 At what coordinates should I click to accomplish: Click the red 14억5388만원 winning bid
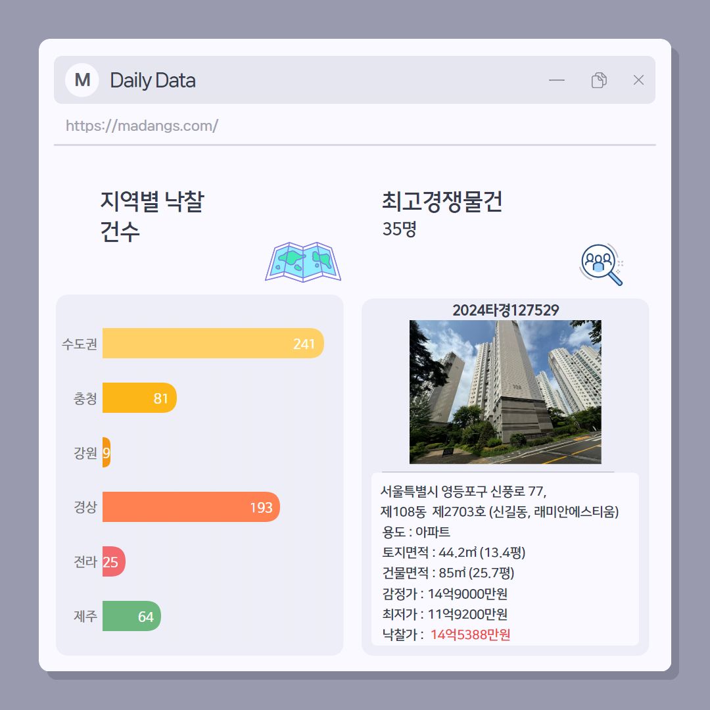[470, 634]
